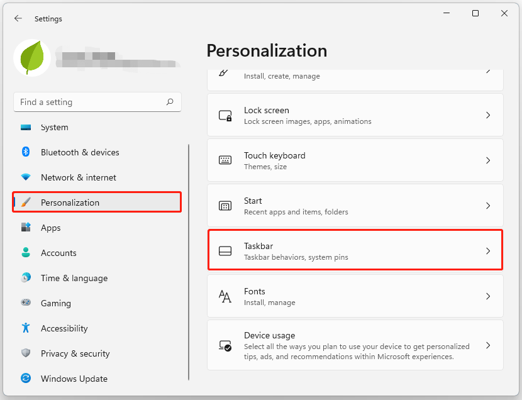Click the Time & language globe clock icon
The width and height of the screenshot is (522, 400).
(x=26, y=277)
